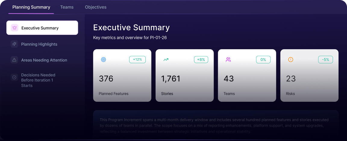Go to Areas Needing Attention
This screenshot has width=347, height=141.
pos(44,60)
